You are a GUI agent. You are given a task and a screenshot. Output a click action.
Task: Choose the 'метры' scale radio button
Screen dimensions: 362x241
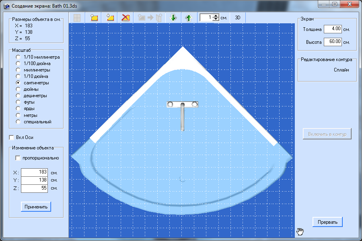point(18,115)
